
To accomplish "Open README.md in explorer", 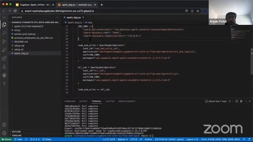I will (21, 42).
